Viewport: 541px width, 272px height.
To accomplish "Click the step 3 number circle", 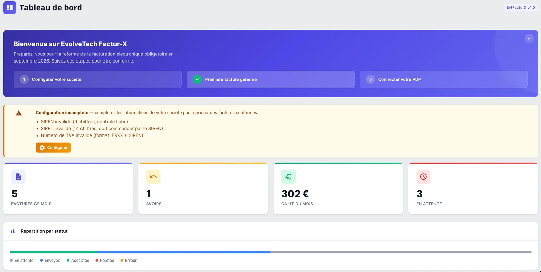I will (370, 79).
